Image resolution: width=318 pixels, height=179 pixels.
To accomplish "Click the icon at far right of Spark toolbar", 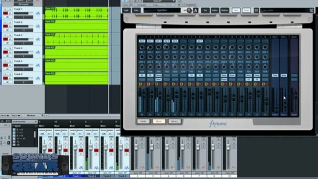I will (x=312, y=10).
